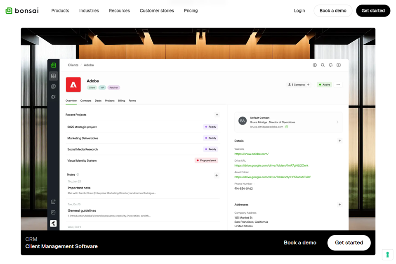Screen dimensions: 396x264
Task: Switch to the Projects tab
Action: [110, 101]
